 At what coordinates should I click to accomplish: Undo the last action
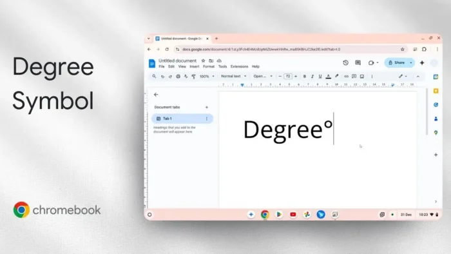[162, 77]
